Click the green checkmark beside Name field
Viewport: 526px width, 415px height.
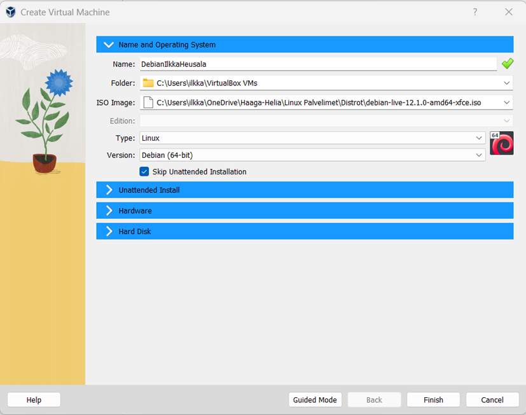tap(507, 64)
